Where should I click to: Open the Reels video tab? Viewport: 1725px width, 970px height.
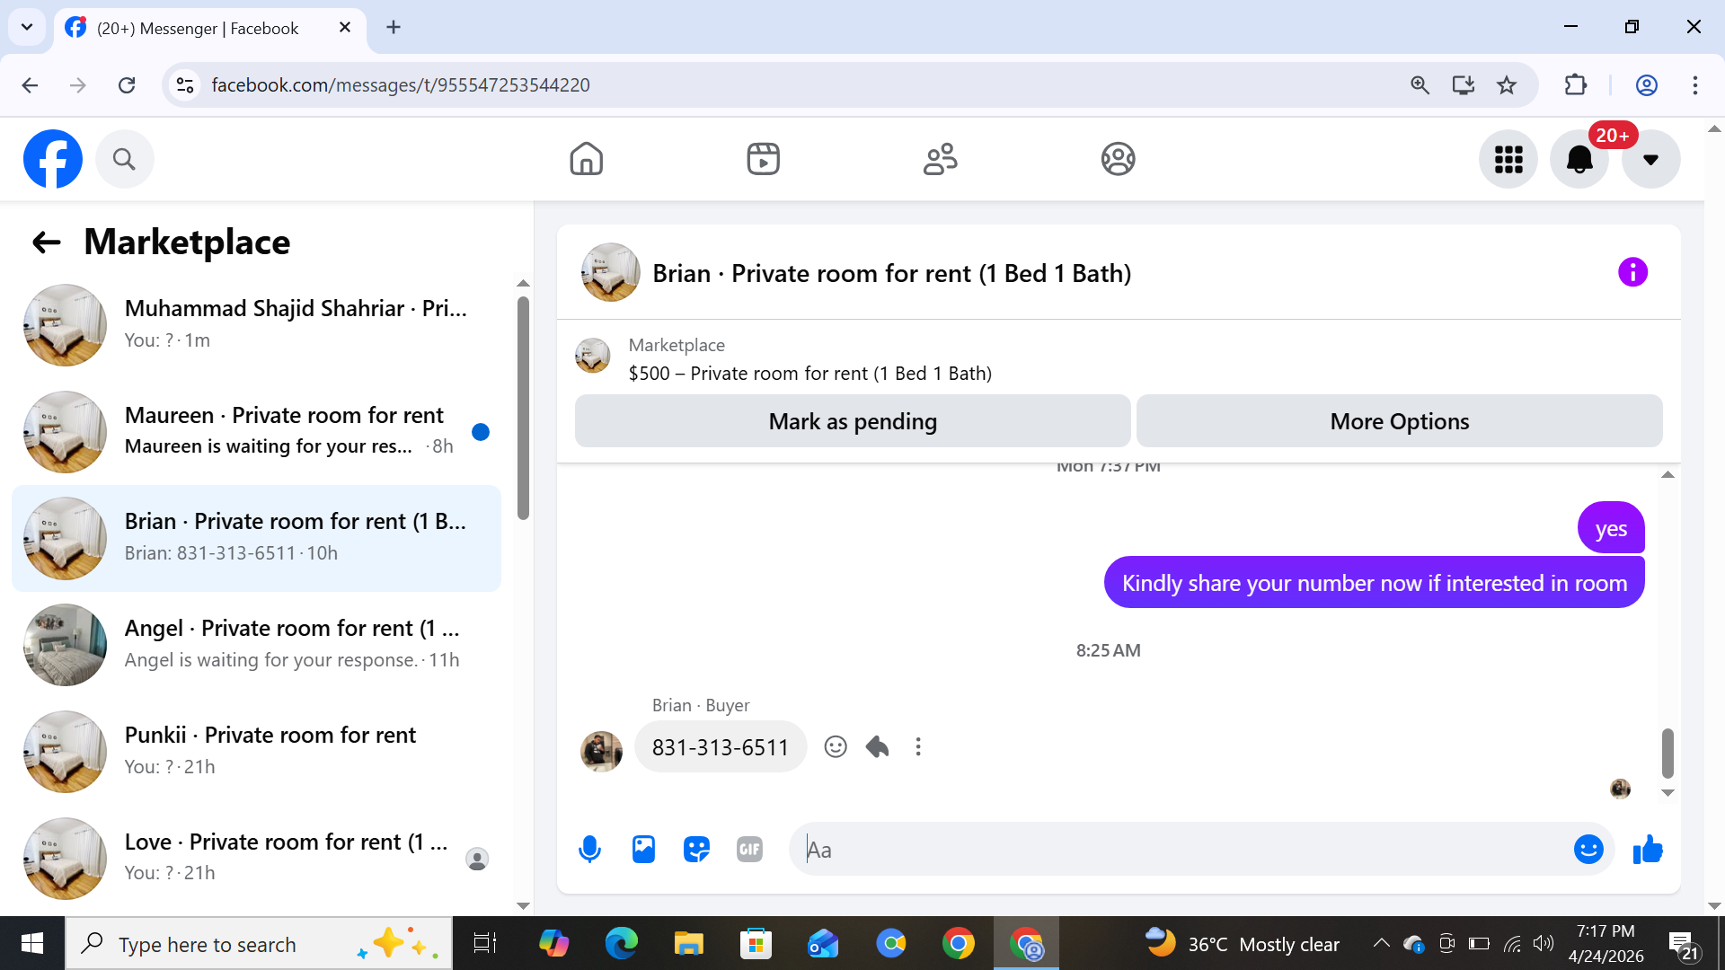point(763,159)
